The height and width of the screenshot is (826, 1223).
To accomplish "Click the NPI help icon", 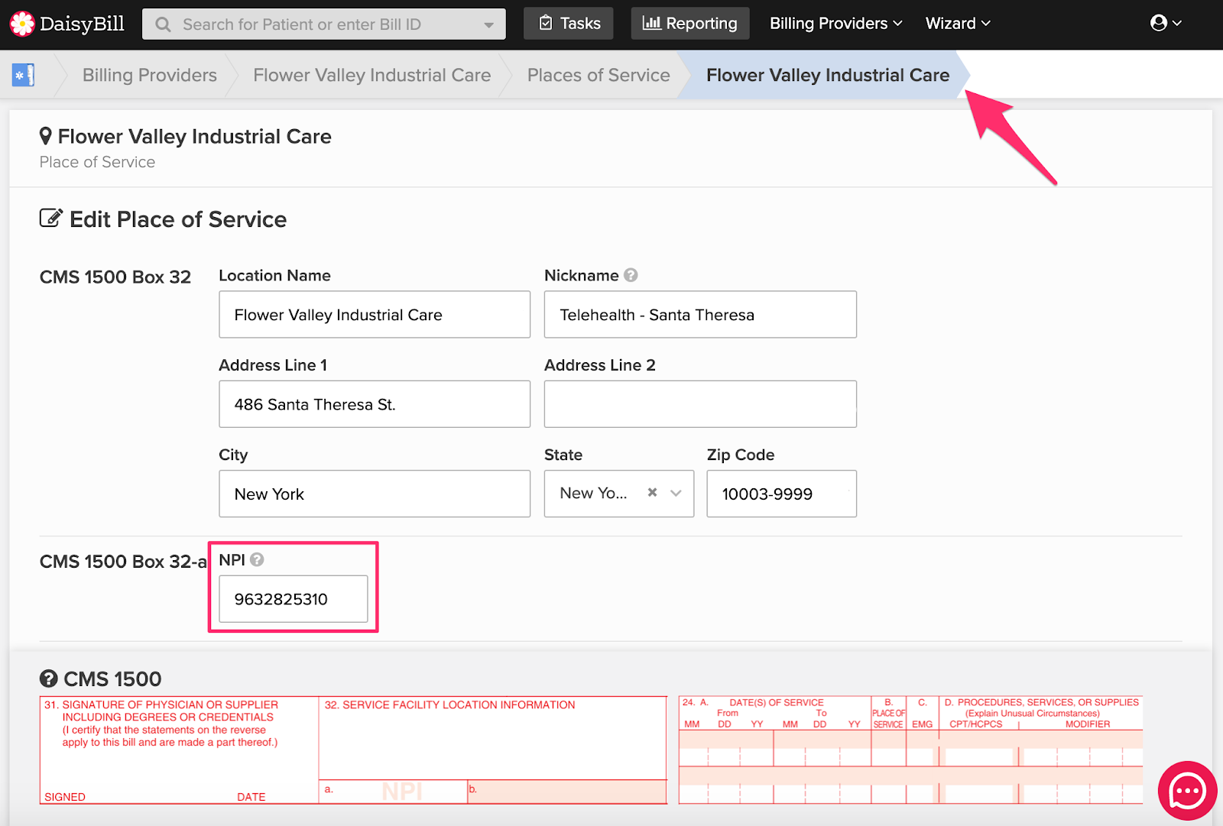I will point(257,559).
